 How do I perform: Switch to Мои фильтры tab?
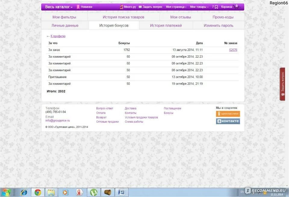(x=64, y=17)
